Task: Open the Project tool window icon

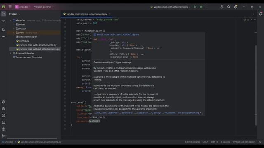Action: pos(3,14)
